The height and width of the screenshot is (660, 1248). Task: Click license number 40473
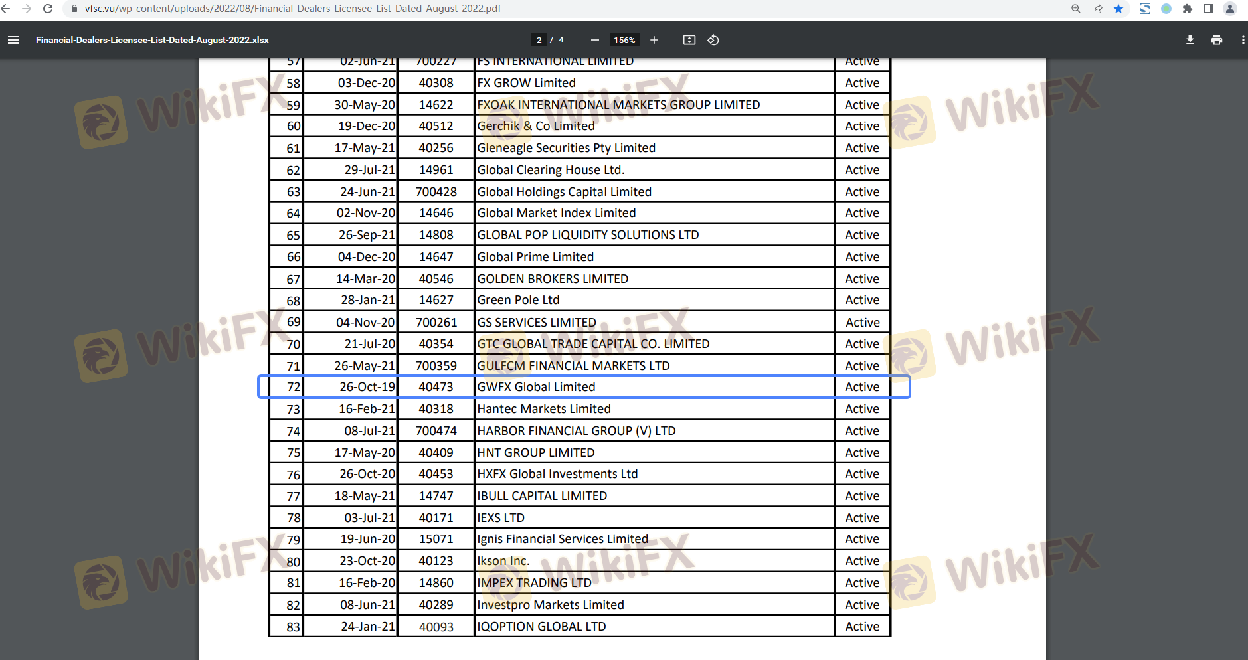click(x=436, y=387)
